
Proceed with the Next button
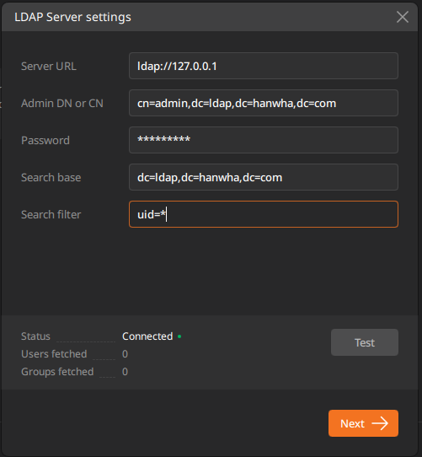coord(363,423)
